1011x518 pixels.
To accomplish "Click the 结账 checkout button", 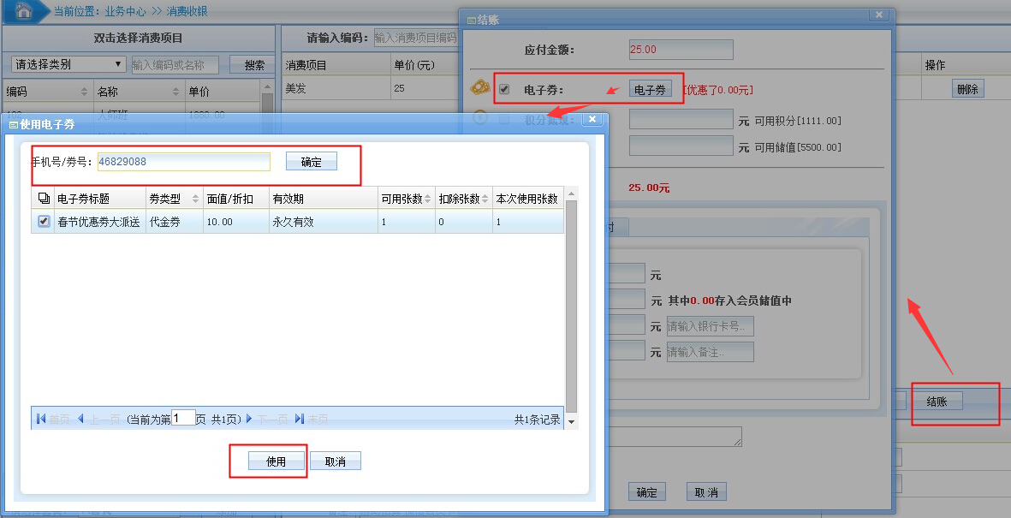I will point(937,402).
